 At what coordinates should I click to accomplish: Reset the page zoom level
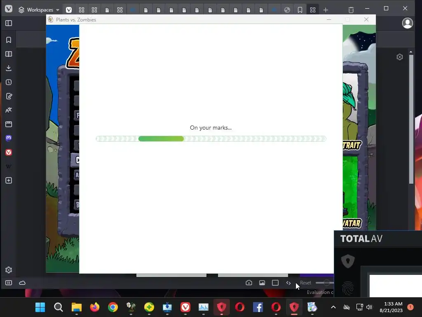[305, 283]
